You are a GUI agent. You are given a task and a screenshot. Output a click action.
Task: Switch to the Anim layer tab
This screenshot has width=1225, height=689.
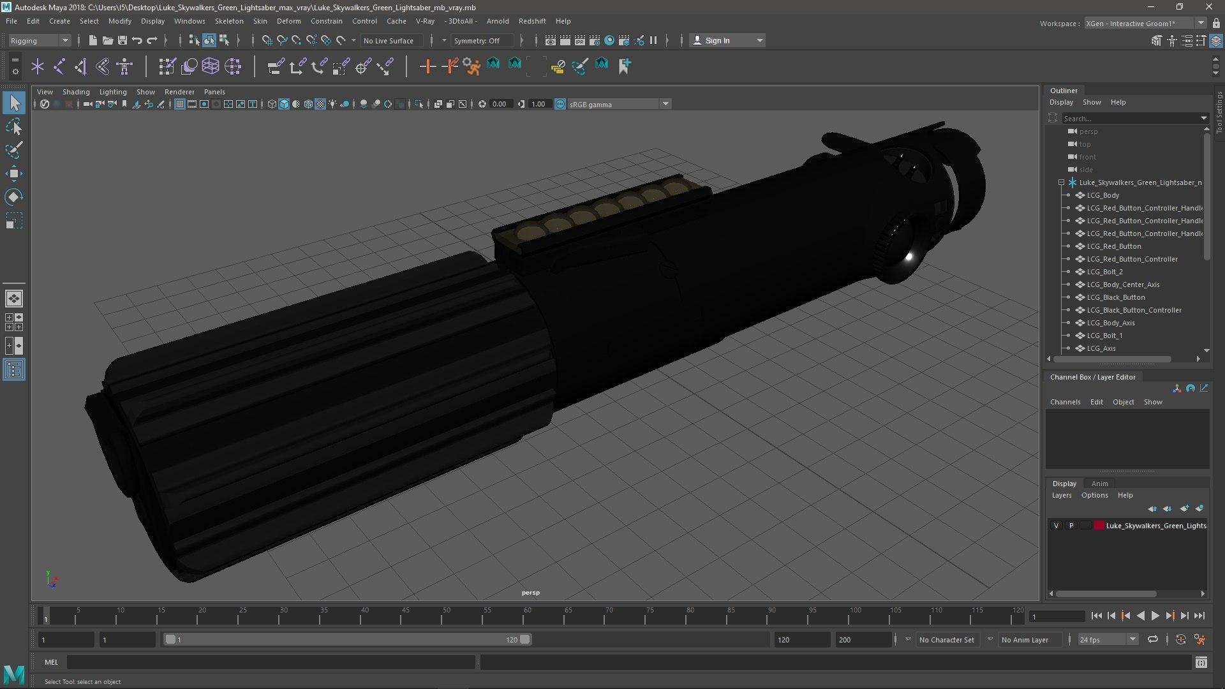1099,484
